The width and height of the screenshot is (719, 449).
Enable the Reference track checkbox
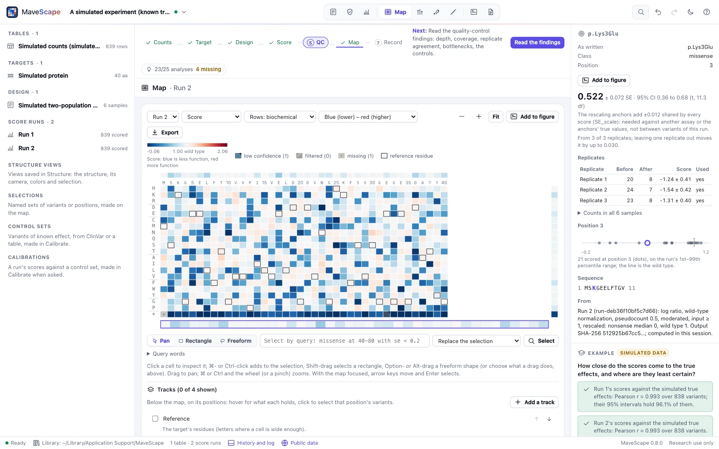coord(155,418)
